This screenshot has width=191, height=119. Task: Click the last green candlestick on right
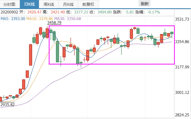pyautogui.click(x=172, y=33)
